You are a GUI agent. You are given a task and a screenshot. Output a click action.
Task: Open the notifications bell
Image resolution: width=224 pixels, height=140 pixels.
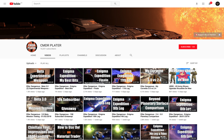click(210, 3)
